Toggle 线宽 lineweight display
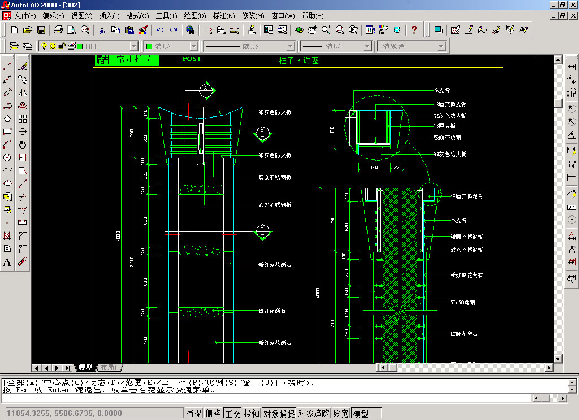The width and height of the screenshot is (579, 420). tap(341, 413)
